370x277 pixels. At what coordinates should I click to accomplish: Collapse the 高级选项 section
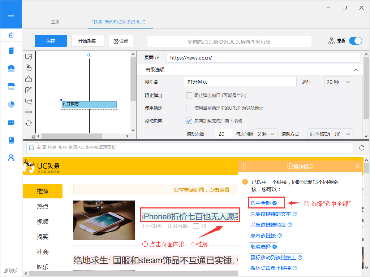click(x=356, y=70)
